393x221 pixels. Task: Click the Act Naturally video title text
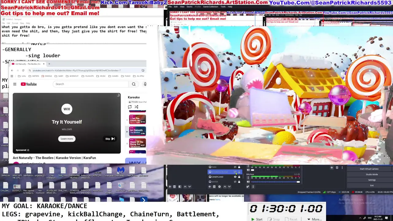(x=54, y=158)
